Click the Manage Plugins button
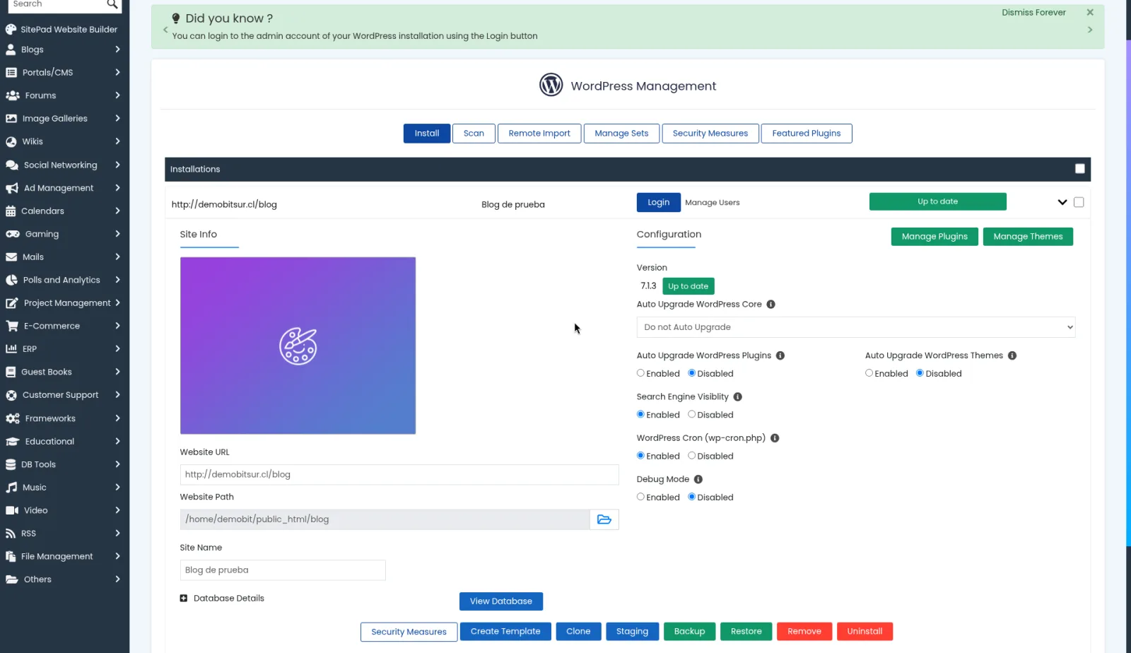 [934, 237]
